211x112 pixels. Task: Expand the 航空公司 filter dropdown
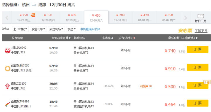(38, 29)
